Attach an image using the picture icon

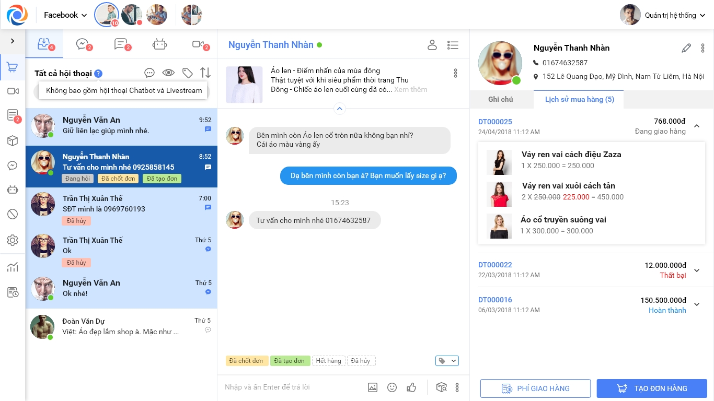point(373,387)
